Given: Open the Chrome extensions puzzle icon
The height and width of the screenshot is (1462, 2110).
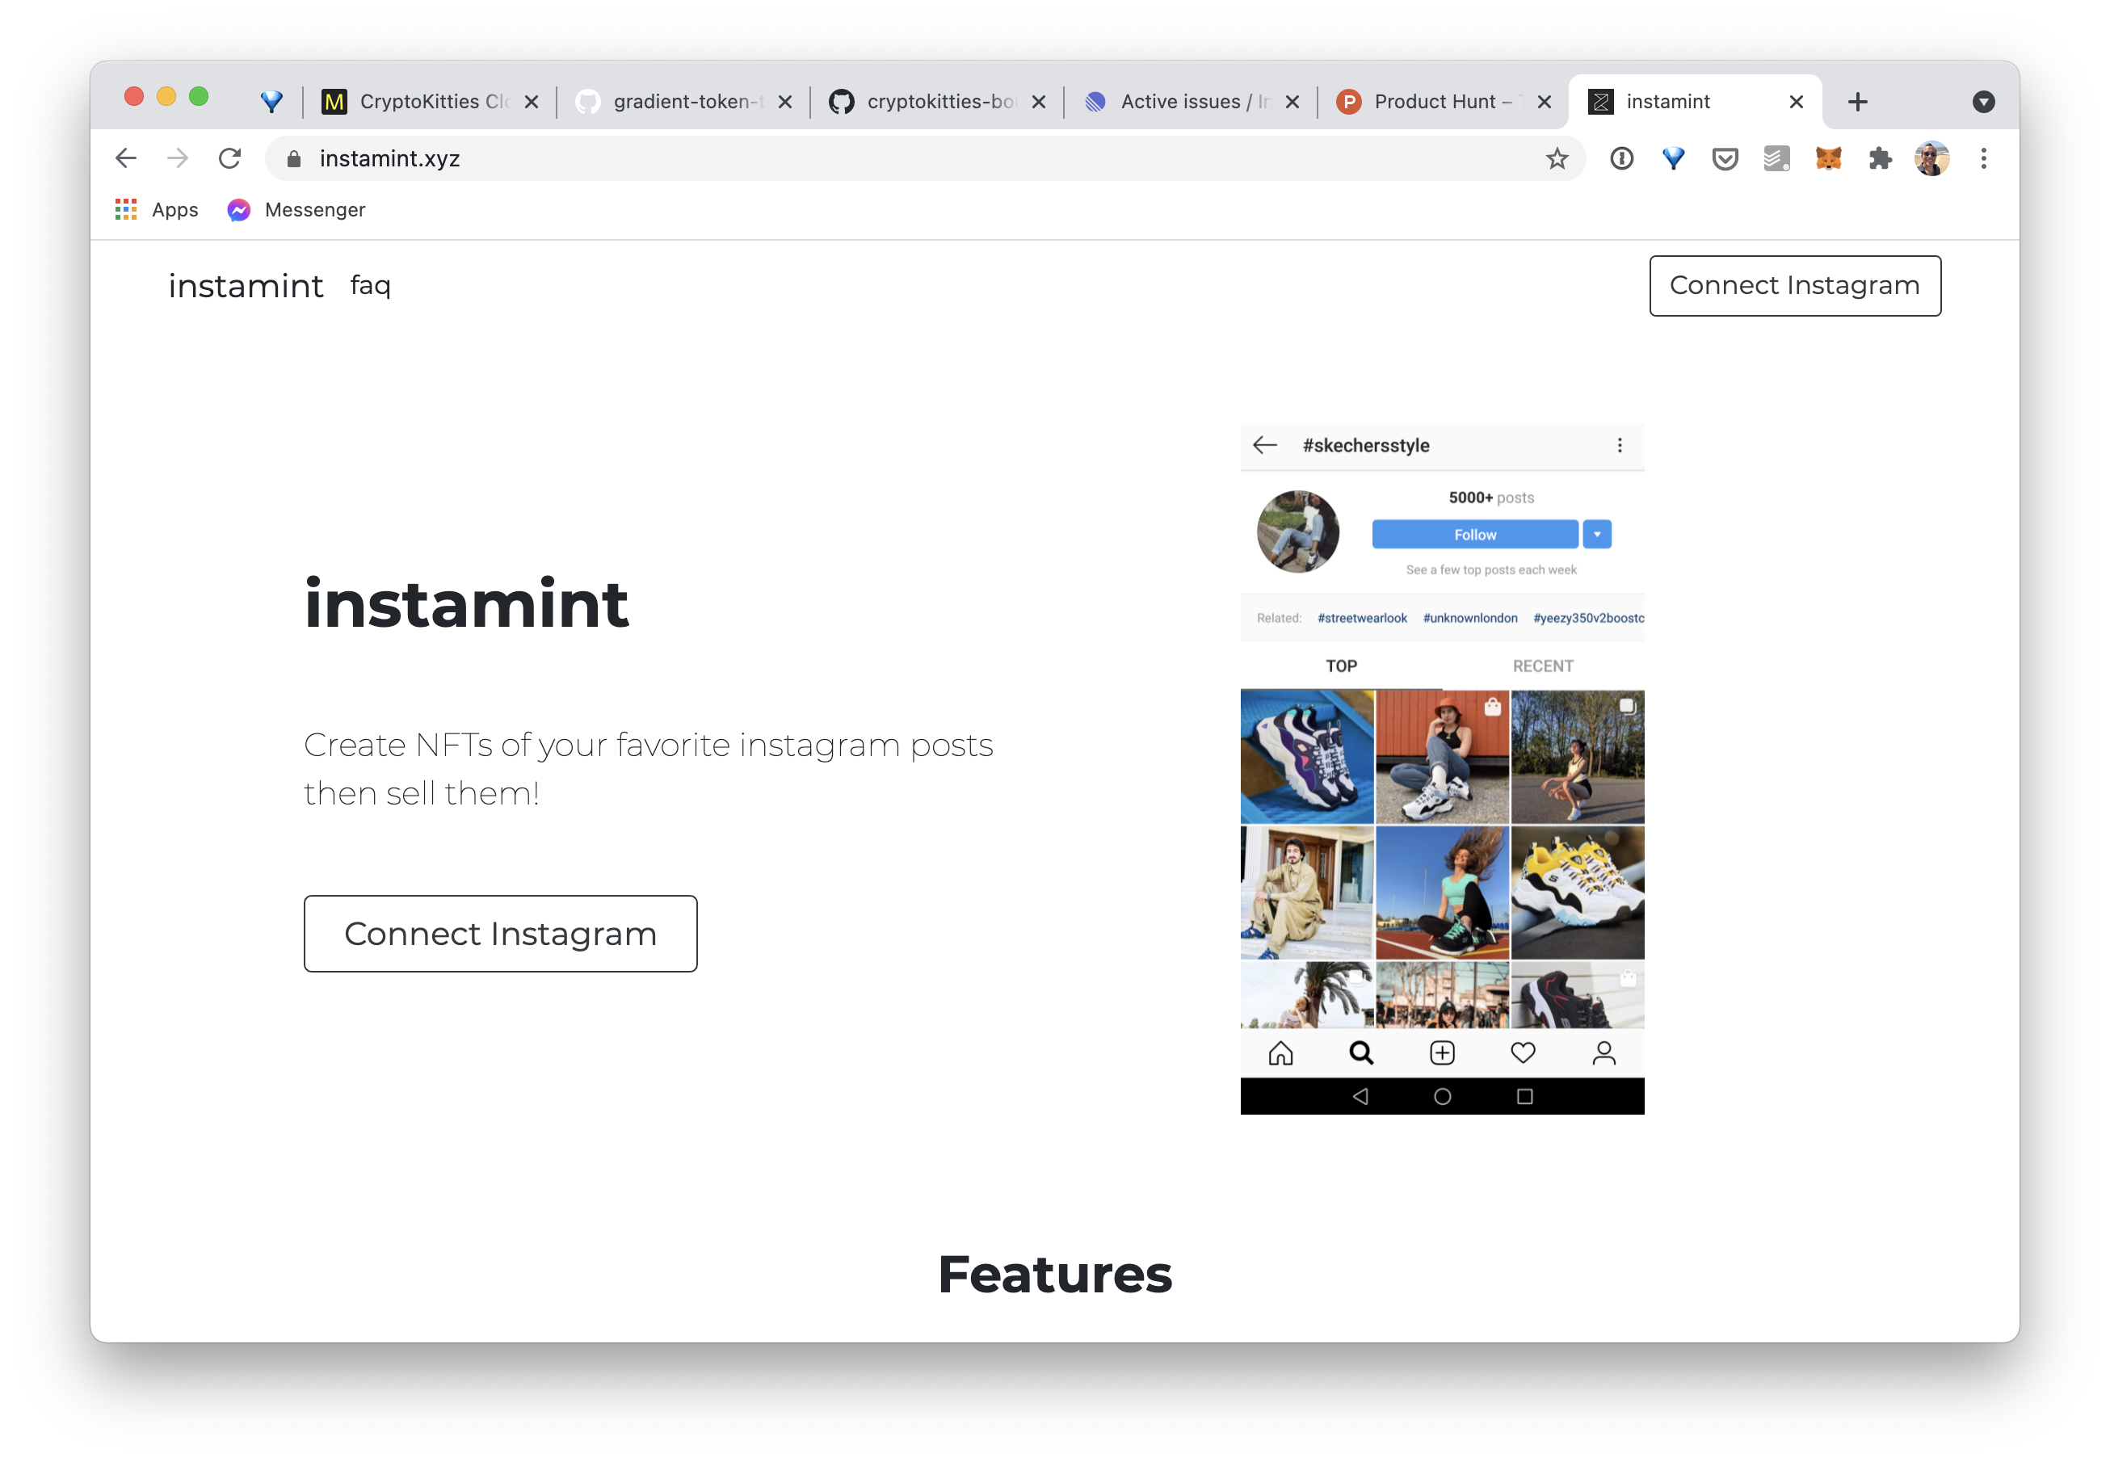Looking at the screenshot, I should click(x=1879, y=158).
